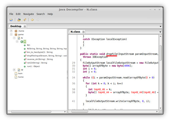170x121 pixels.
Task: Click the game package icon
Action: pyautogui.click(x=16, y=35)
